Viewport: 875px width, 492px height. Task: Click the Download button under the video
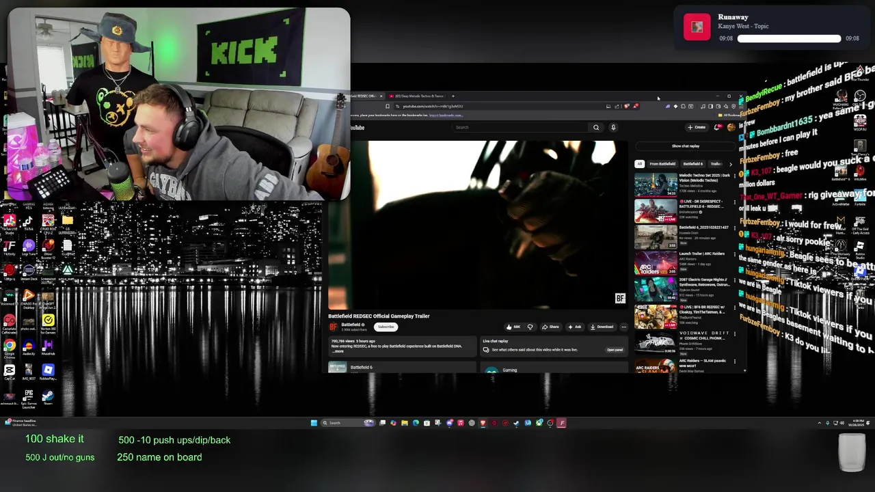click(x=602, y=327)
